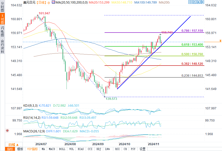The height and width of the screenshot is (151, 222).
Task: Select the CR indicator button
Action: click(x=125, y=149)
